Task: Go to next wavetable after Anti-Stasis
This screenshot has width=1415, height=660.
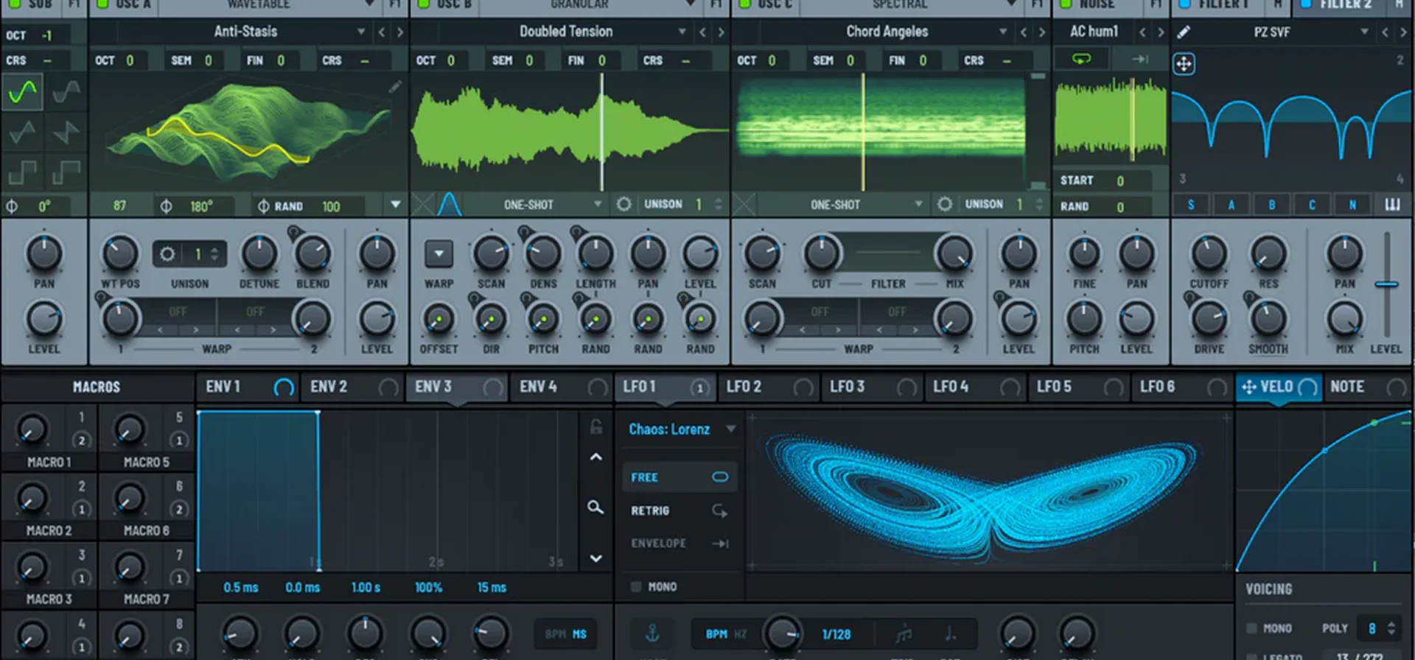Action: pyautogui.click(x=400, y=32)
